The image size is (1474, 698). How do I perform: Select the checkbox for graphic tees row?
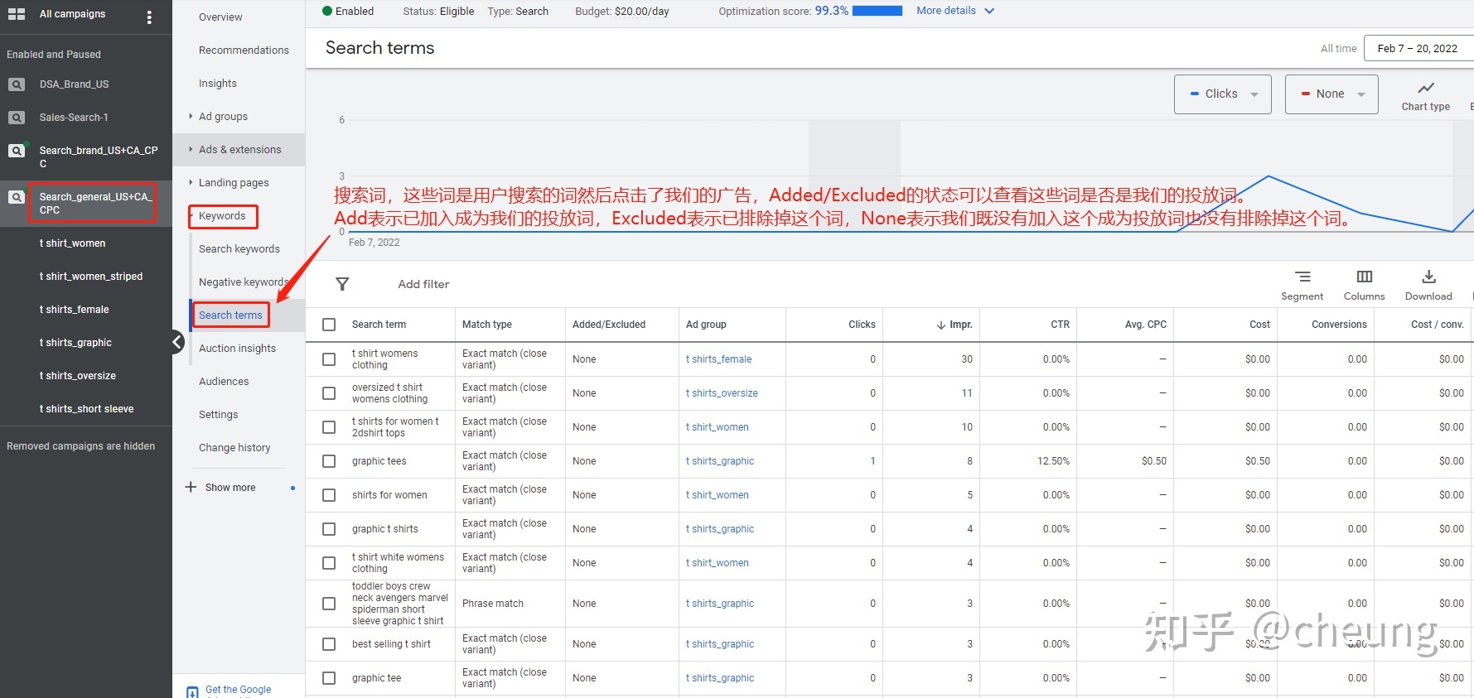click(329, 461)
